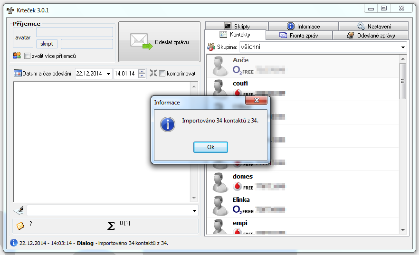Click the send time spinner arrows
This screenshot has width=419, height=255.
tap(142, 74)
